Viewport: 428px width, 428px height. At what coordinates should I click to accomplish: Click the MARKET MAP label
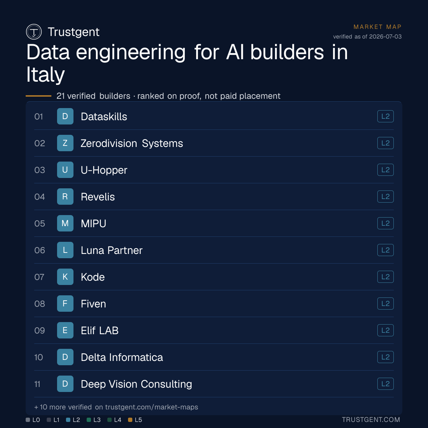pos(377,27)
